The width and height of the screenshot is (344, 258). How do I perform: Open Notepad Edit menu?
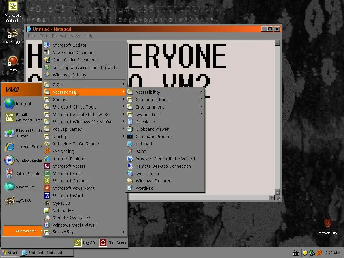[43, 36]
